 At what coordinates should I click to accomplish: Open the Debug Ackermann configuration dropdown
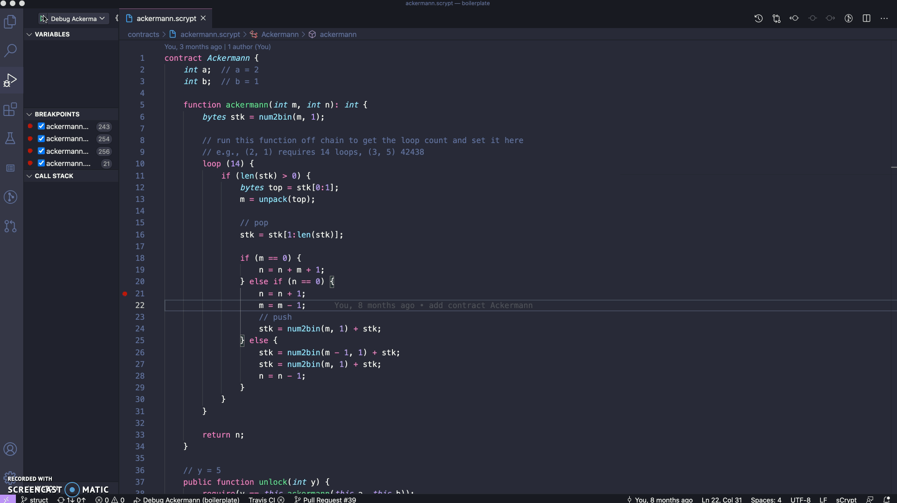pos(78,19)
